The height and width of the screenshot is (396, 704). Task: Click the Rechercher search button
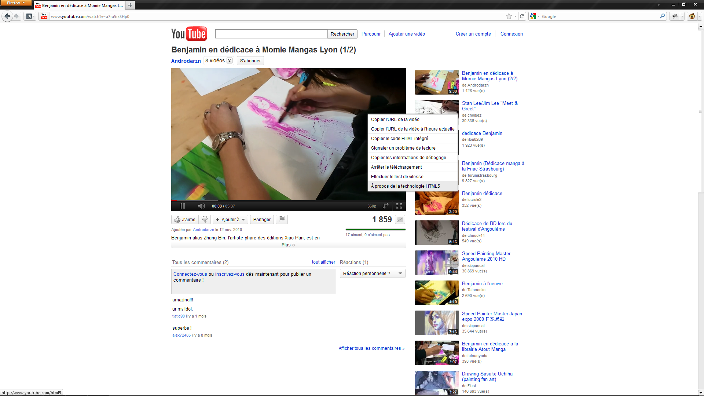coord(342,34)
